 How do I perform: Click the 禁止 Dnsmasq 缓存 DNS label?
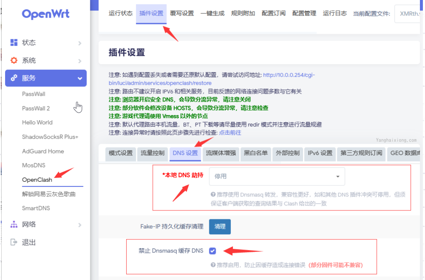[171, 251]
